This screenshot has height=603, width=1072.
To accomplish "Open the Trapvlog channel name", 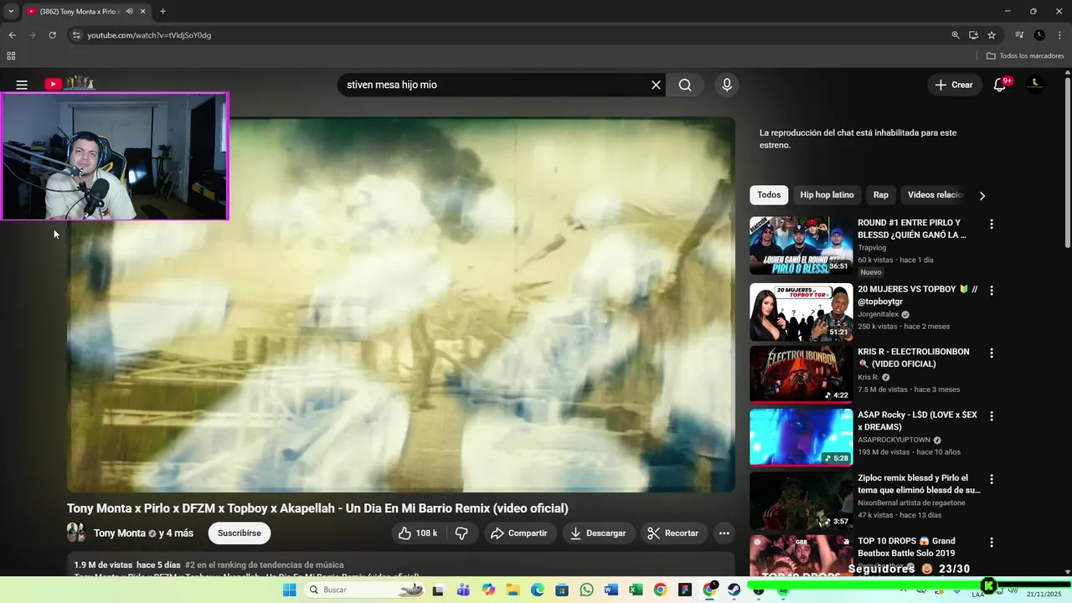I will click(872, 248).
